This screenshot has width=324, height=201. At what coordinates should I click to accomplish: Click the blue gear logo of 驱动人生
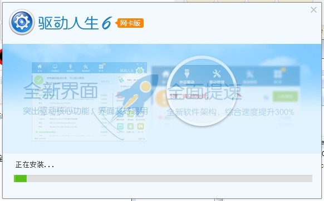(x=22, y=22)
